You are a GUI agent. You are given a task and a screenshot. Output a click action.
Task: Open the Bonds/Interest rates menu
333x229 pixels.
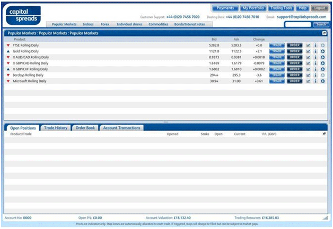[189, 24]
